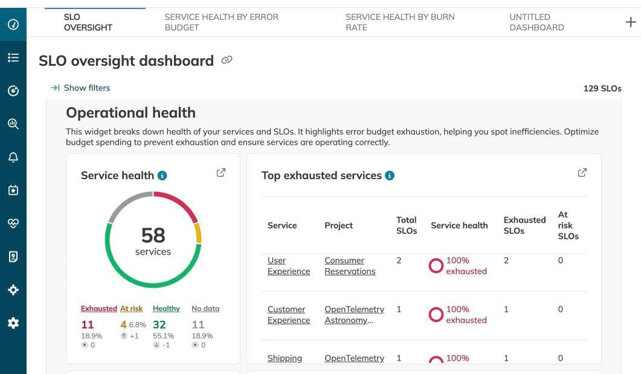The width and height of the screenshot is (641, 374).
Task: Click the At risk up-arrow trend icon
Action: [123, 335]
